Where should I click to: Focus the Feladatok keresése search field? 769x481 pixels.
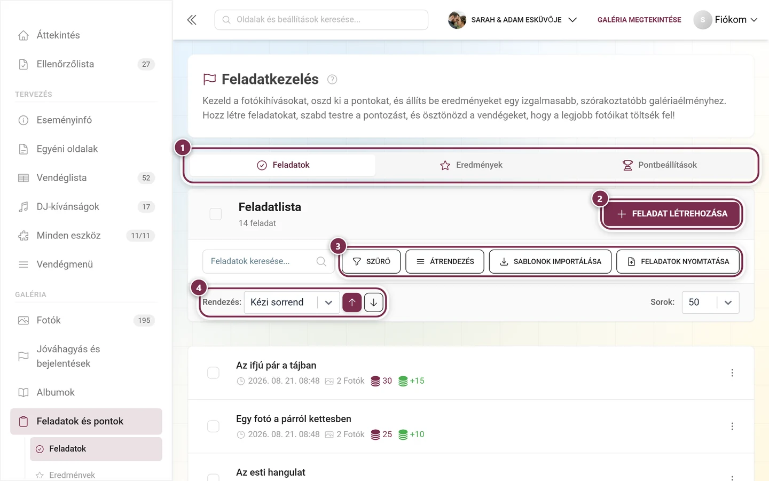click(x=269, y=261)
